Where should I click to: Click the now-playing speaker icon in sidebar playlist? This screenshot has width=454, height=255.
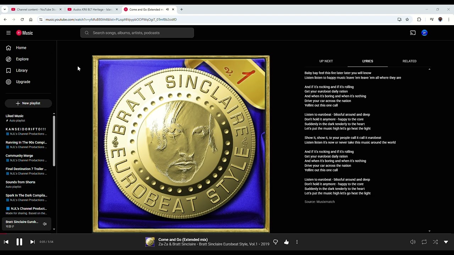(x=45, y=224)
